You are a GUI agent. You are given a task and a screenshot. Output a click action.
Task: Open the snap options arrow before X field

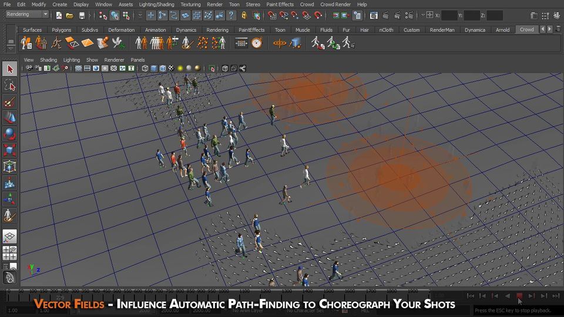coord(424,15)
